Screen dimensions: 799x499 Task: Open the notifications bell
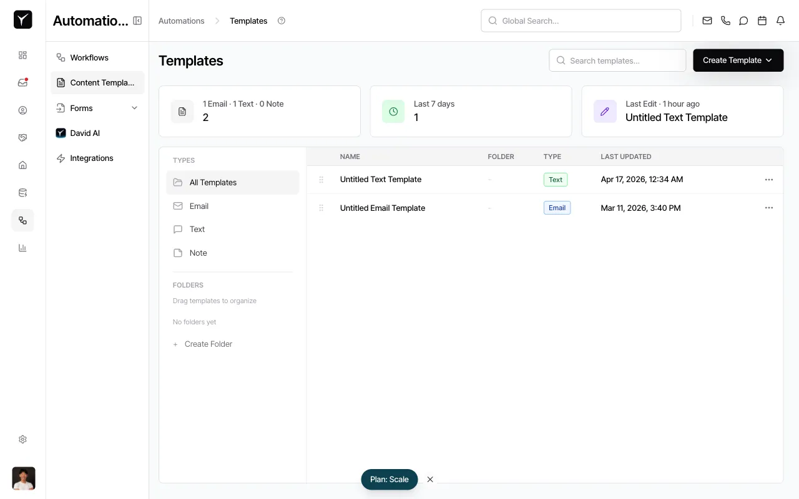coord(780,21)
